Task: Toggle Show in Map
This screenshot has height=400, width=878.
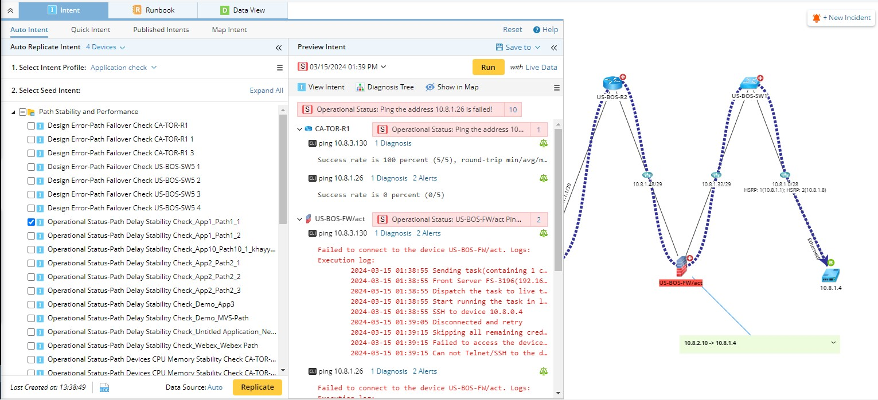Action: [x=452, y=87]
